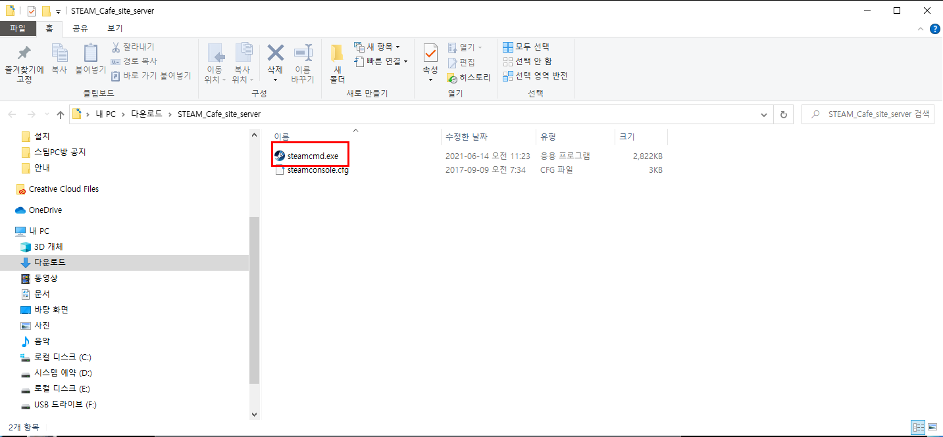The height and width of the screenshot is (437, 943).
Task: Select 3D 개체 in sidebar
Action: point(41,246)
